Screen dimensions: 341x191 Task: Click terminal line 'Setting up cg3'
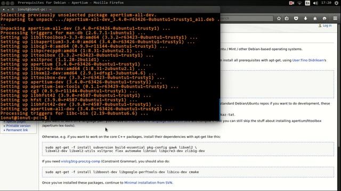point(69,91)
